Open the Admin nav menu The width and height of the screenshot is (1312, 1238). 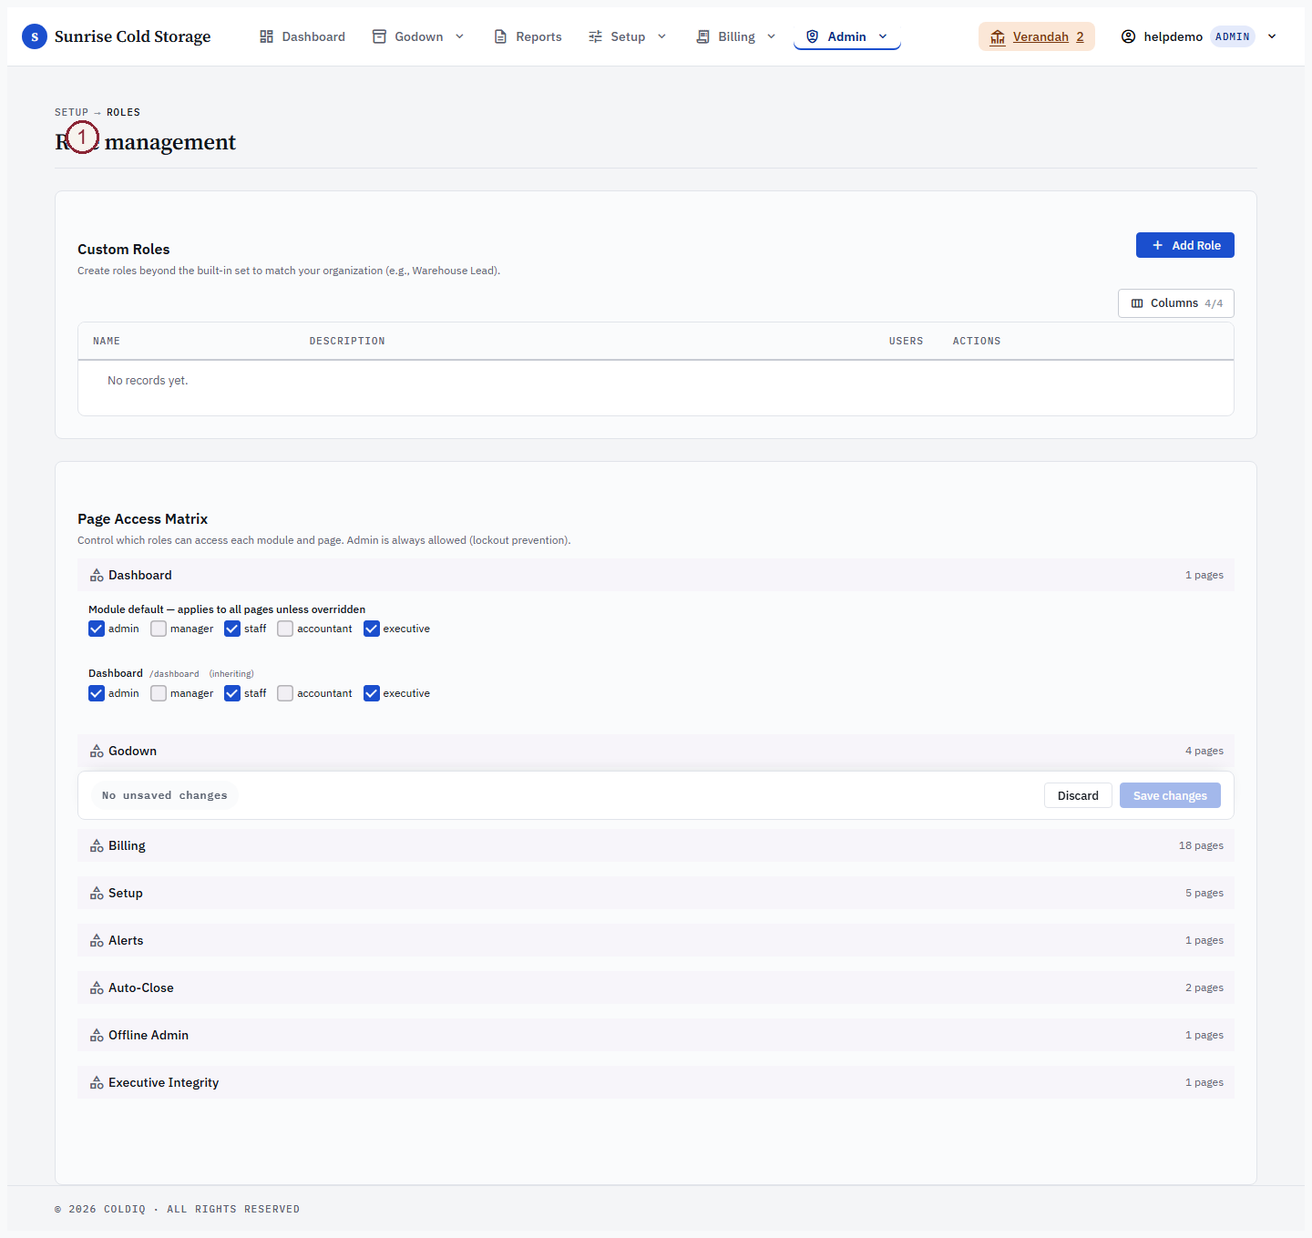(x=847, y=36)
